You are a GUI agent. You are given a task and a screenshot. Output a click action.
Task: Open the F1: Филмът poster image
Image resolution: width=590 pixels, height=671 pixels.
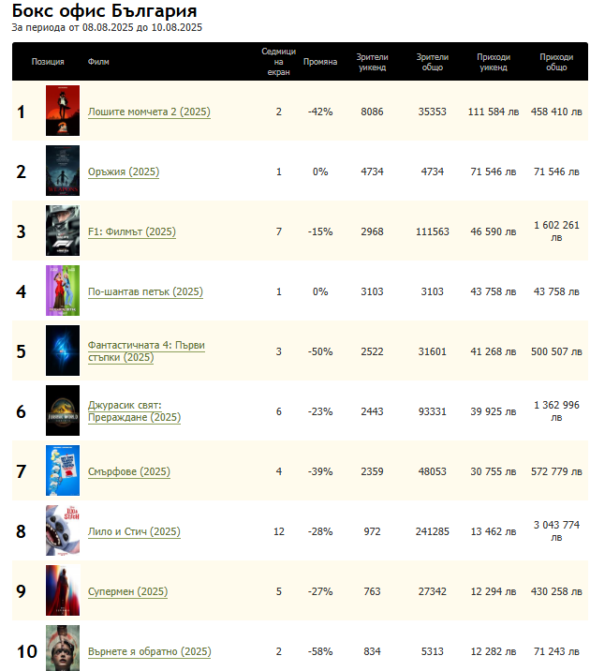point(63,231)
